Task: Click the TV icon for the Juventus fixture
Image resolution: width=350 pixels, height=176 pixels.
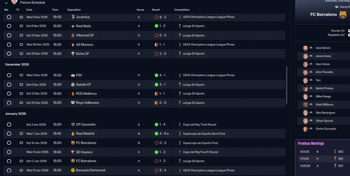Action: click(x=21, y=17)
